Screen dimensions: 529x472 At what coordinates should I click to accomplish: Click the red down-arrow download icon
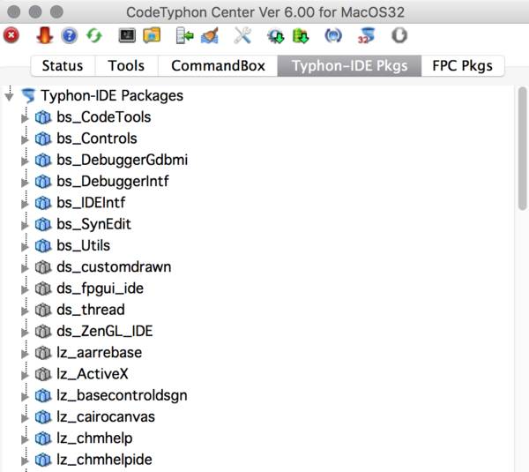(x=45, y=35)
